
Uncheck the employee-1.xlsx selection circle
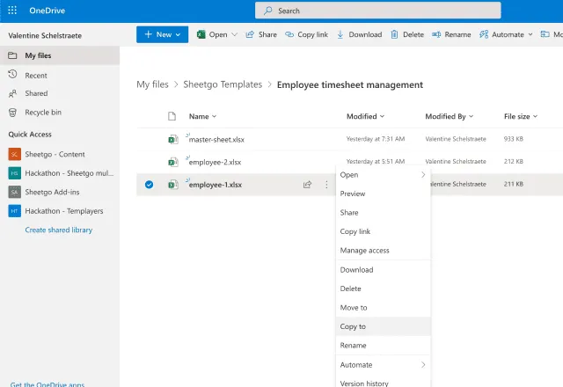149,185
